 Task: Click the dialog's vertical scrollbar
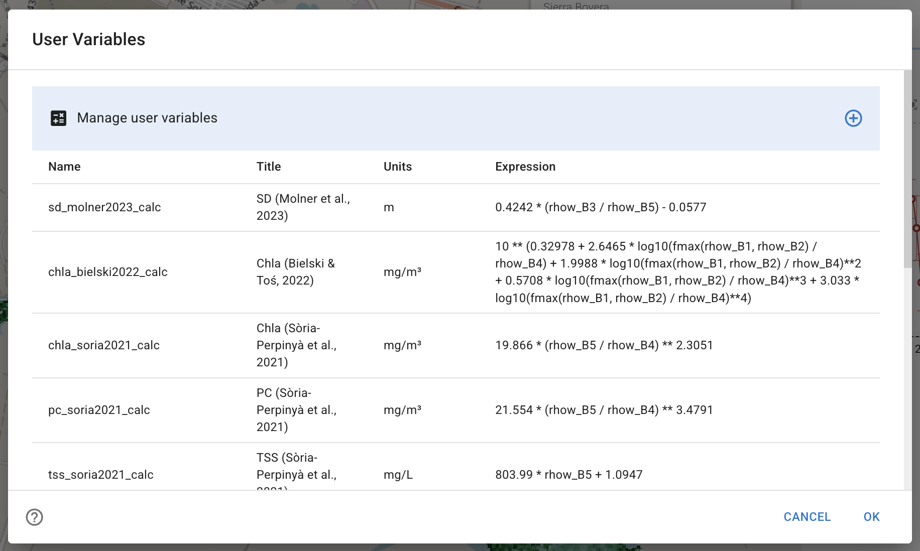(x=907, y=170)
